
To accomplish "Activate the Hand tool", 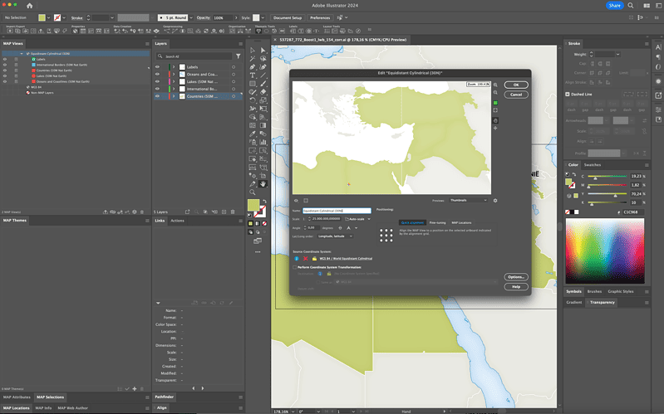I will (x=263, y=184).
